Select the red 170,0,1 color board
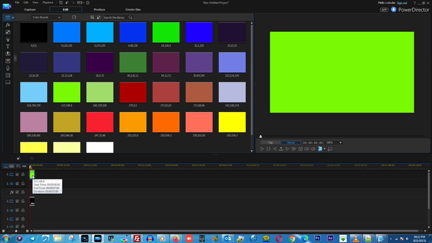 (x=133, y=92)
